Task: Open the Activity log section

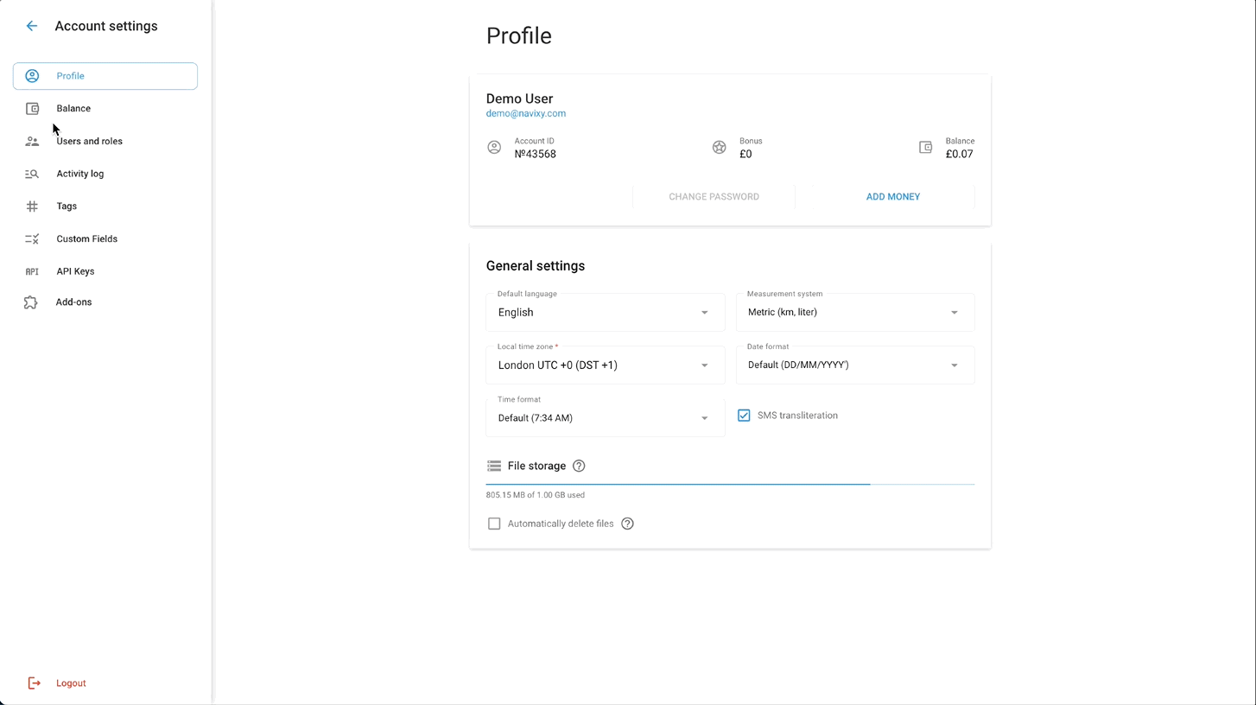Action: [x=105, y=174]
